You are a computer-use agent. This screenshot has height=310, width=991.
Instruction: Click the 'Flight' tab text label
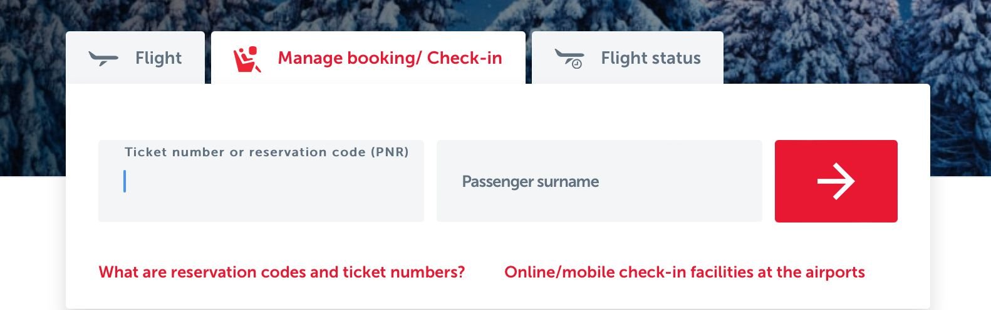coord(158,58)
